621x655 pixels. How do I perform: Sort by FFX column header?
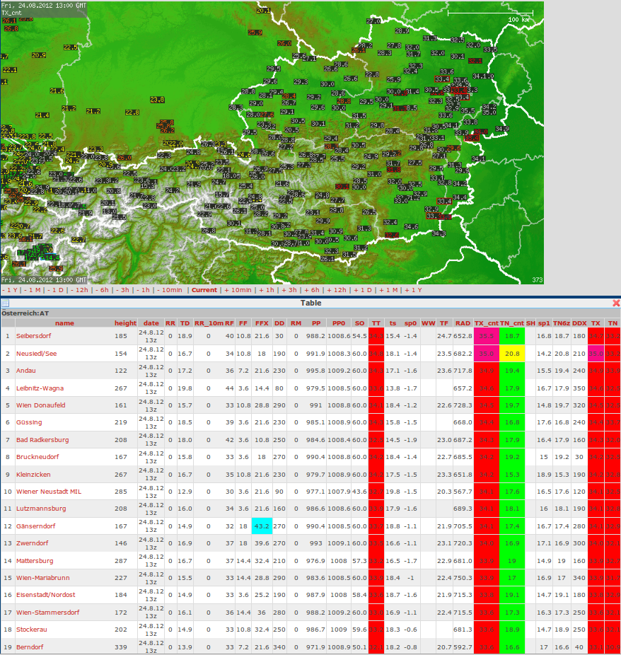(262, 323)
